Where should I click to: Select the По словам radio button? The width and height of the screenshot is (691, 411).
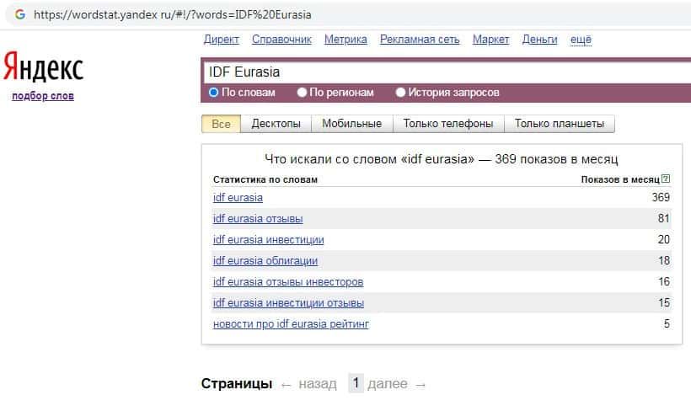(x=213, y=93)
